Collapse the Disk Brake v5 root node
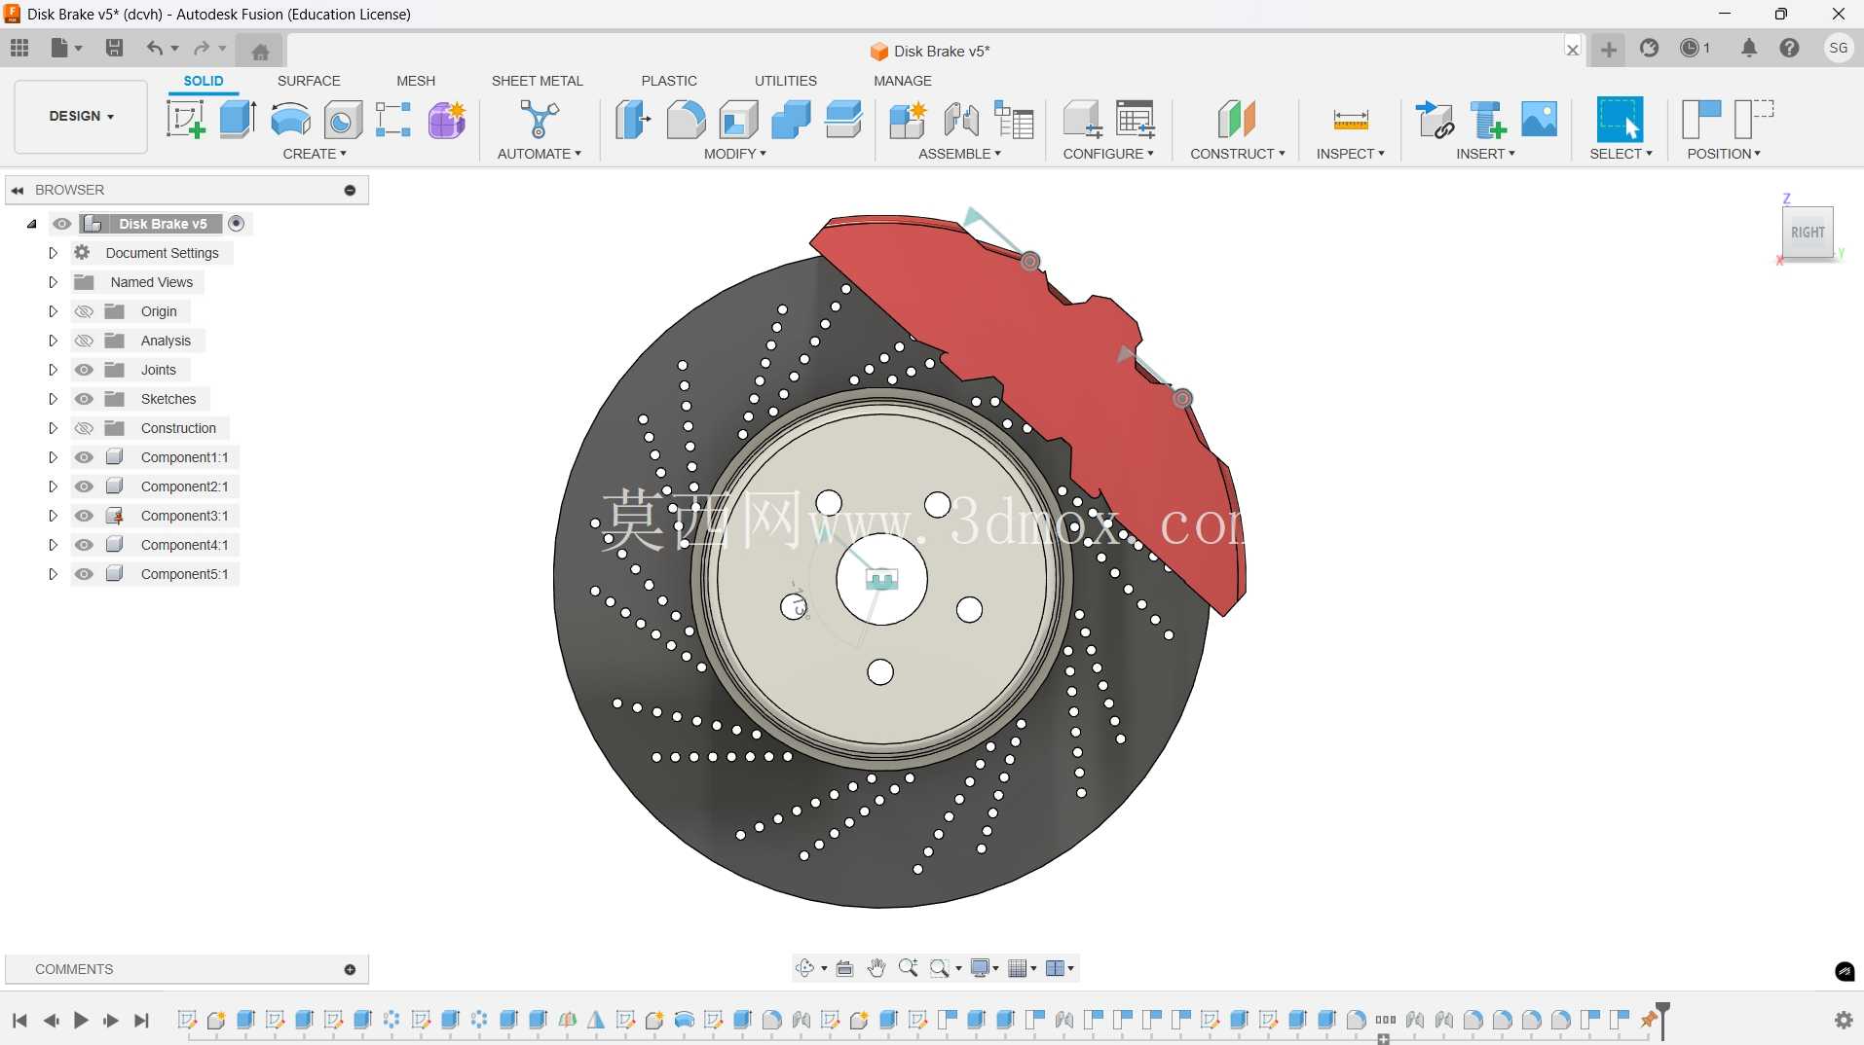The width and height of the screenshot is (1864, 1045). coord(31,224)
